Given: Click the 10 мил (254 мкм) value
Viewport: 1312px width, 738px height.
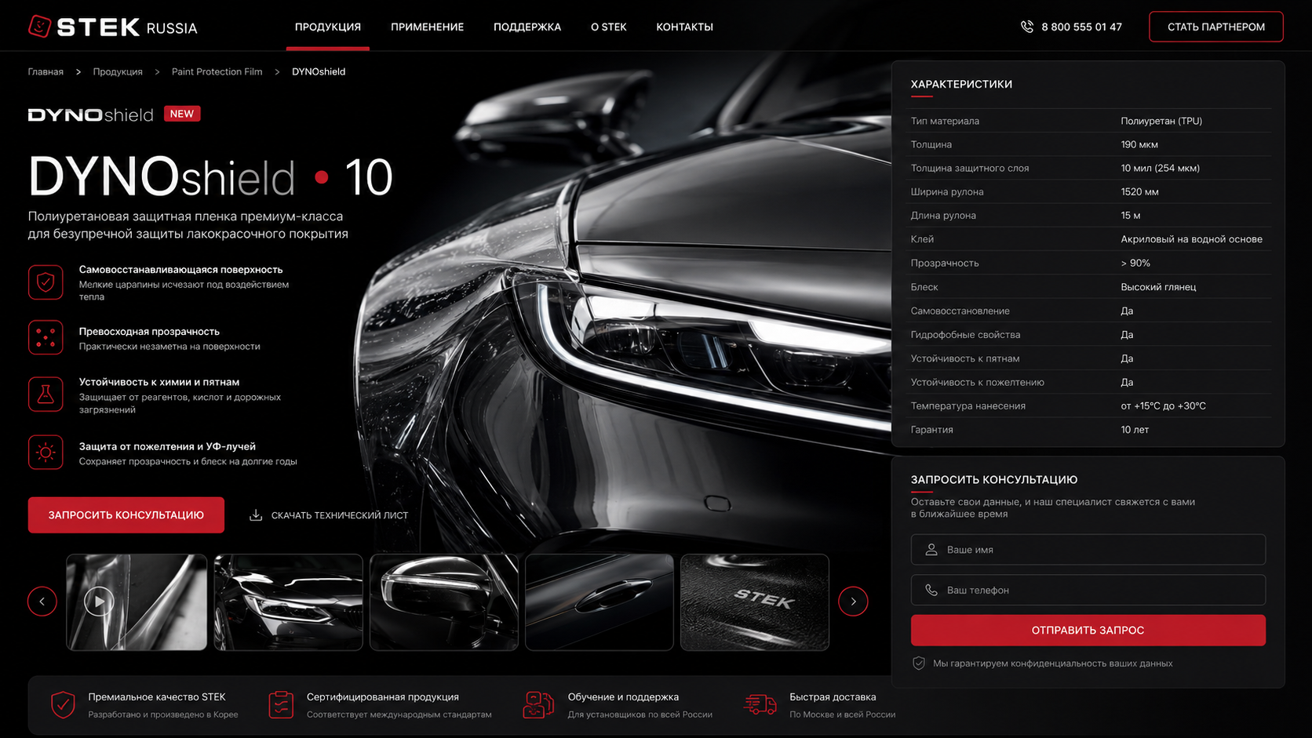Looking at the screenshot, I should coord(1161,168).
